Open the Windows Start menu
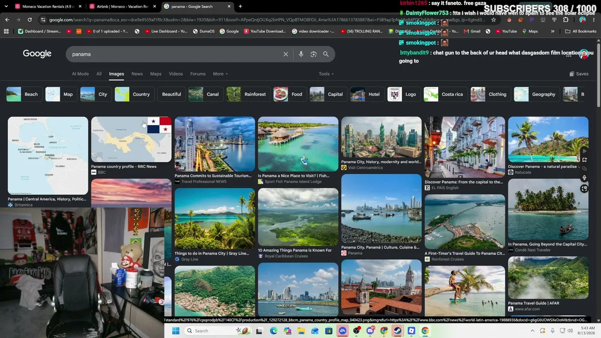The height and width of the screenshot is (338, 601). click(x=176, y=331)
